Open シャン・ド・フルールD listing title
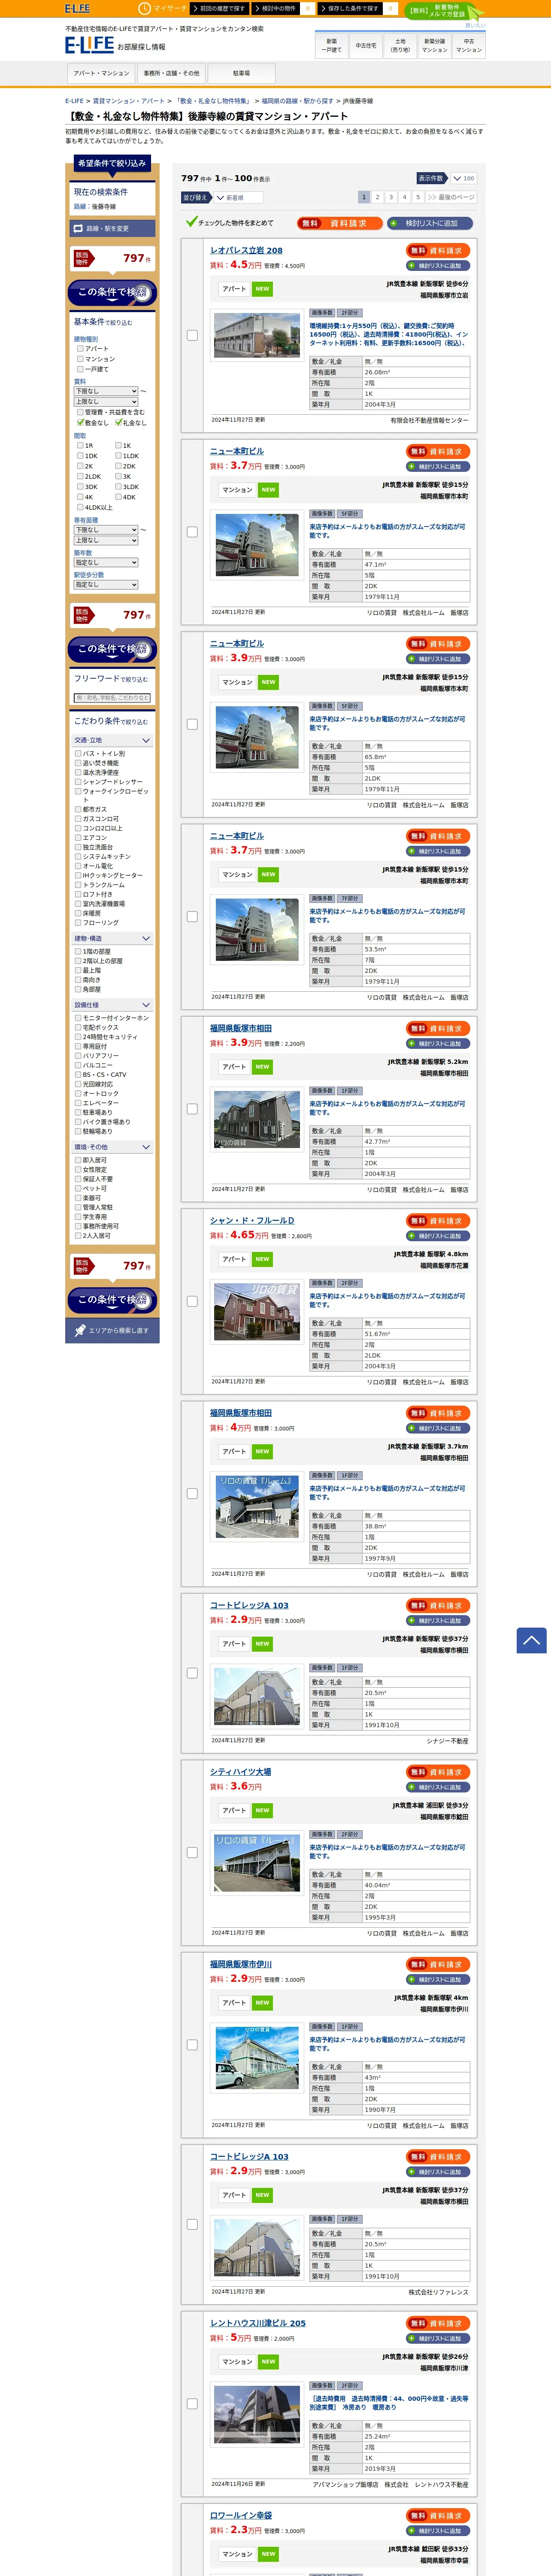Viewport: 551px width, 2576px height. (x=252, y=1220)
